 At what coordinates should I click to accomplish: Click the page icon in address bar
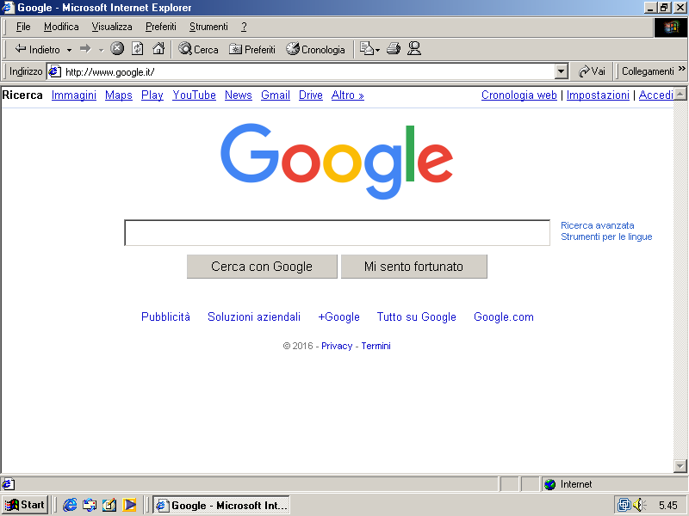click(x=54, y=71)
